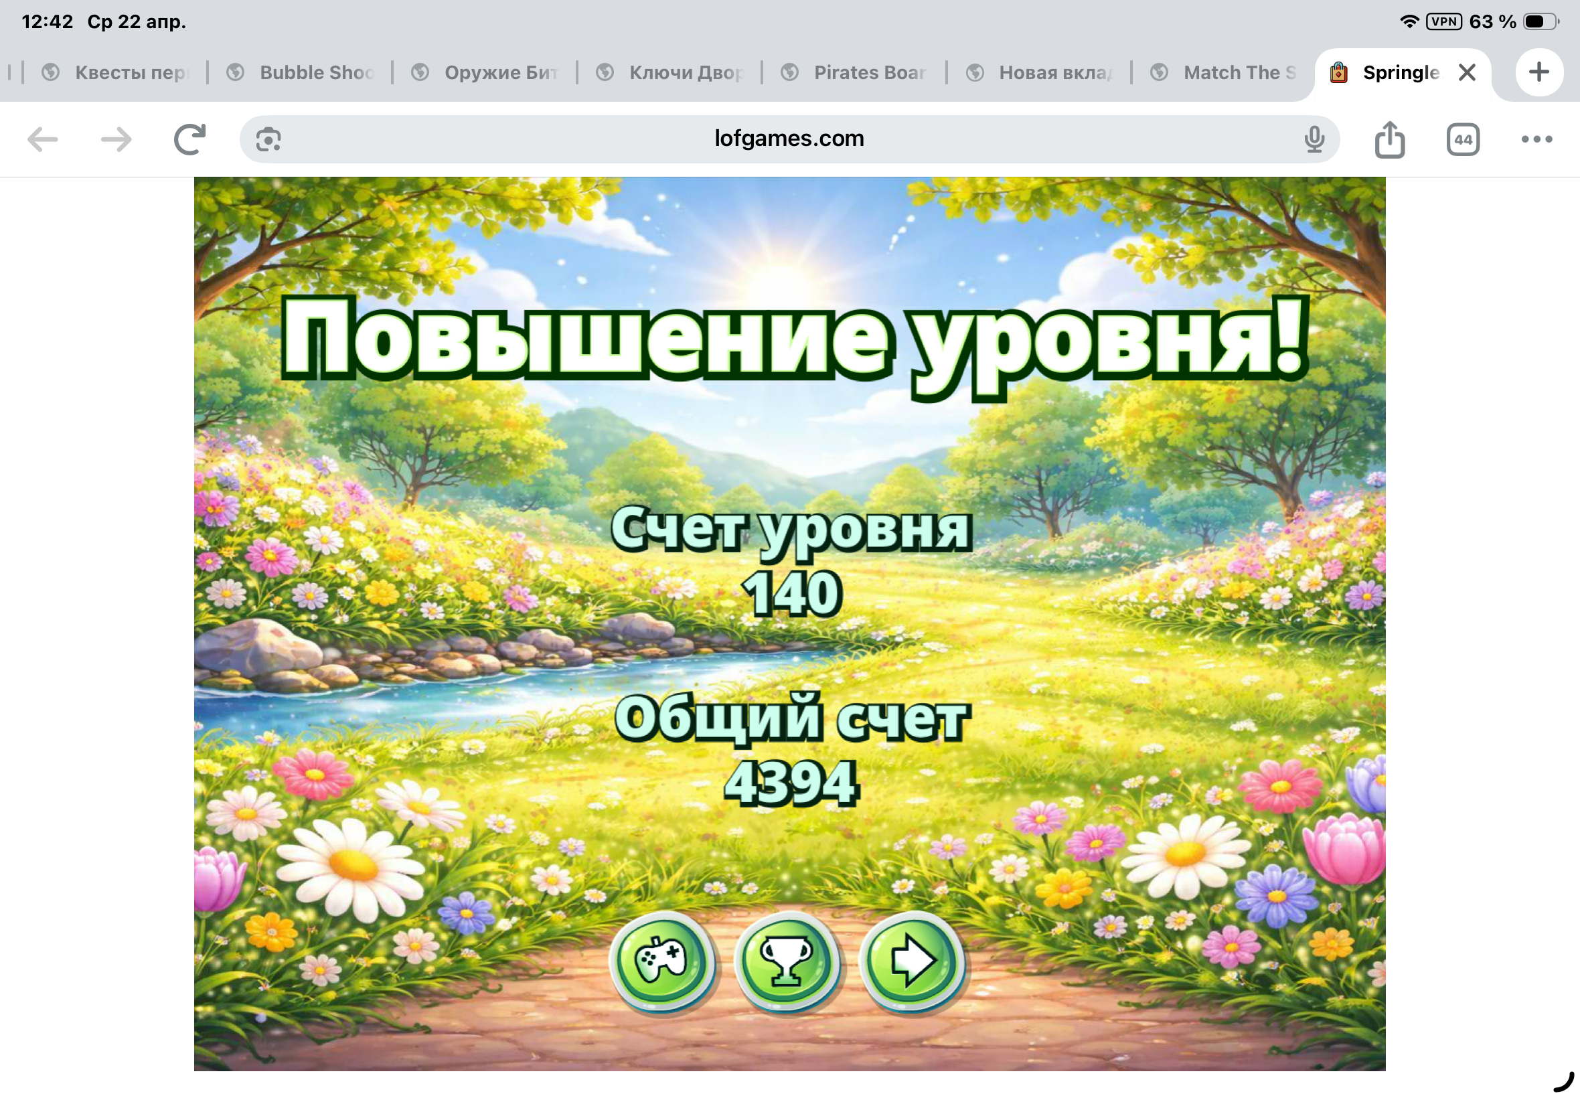Screen dimensions: 1580x1098
Task: Tap the browser forward arrow
Action: 116,140
